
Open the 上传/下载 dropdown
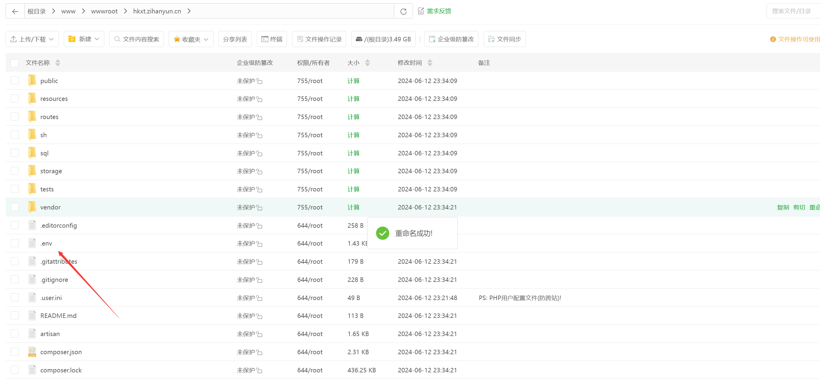32,39
